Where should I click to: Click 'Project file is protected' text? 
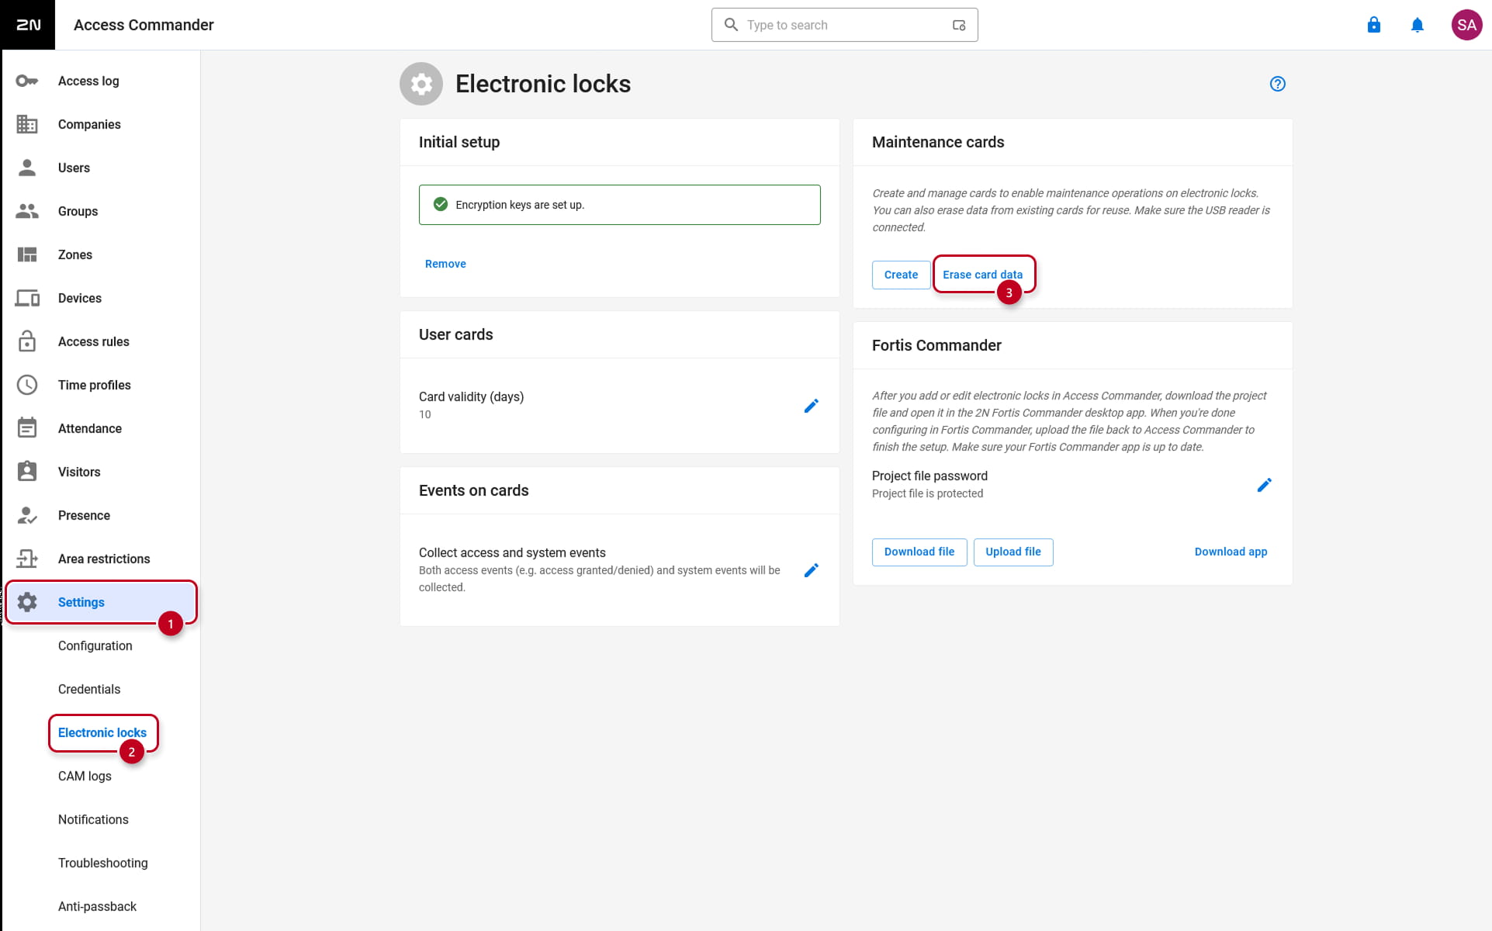point(927,493)
